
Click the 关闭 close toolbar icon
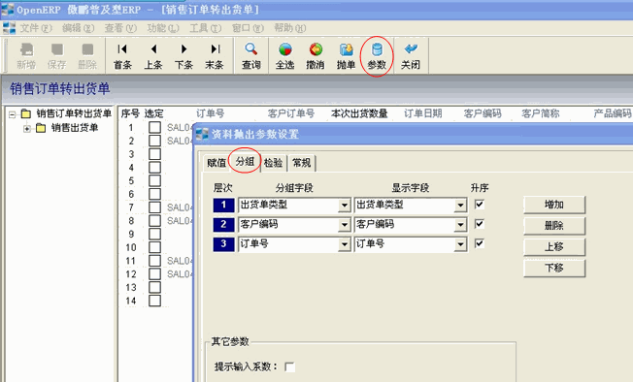point(411,49)
